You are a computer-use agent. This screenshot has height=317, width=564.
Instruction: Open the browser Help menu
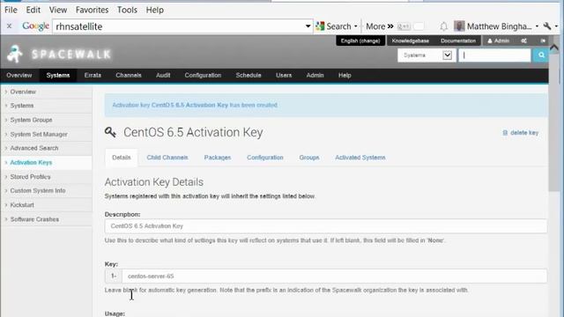pos(155,10)
